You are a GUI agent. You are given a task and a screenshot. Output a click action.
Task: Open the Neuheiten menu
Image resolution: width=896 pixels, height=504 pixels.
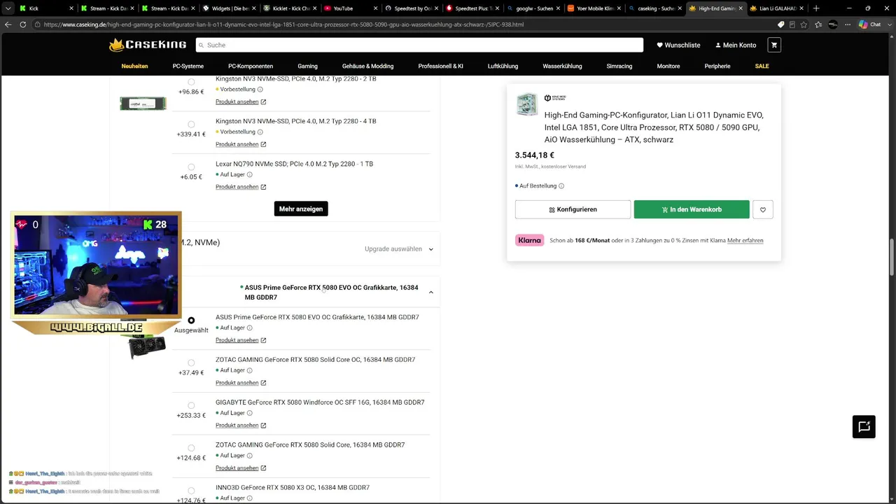coord(134,66)
